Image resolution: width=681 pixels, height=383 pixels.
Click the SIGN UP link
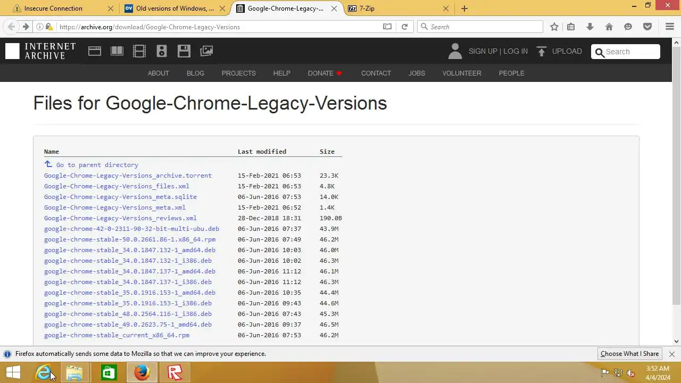coord(483,51)
